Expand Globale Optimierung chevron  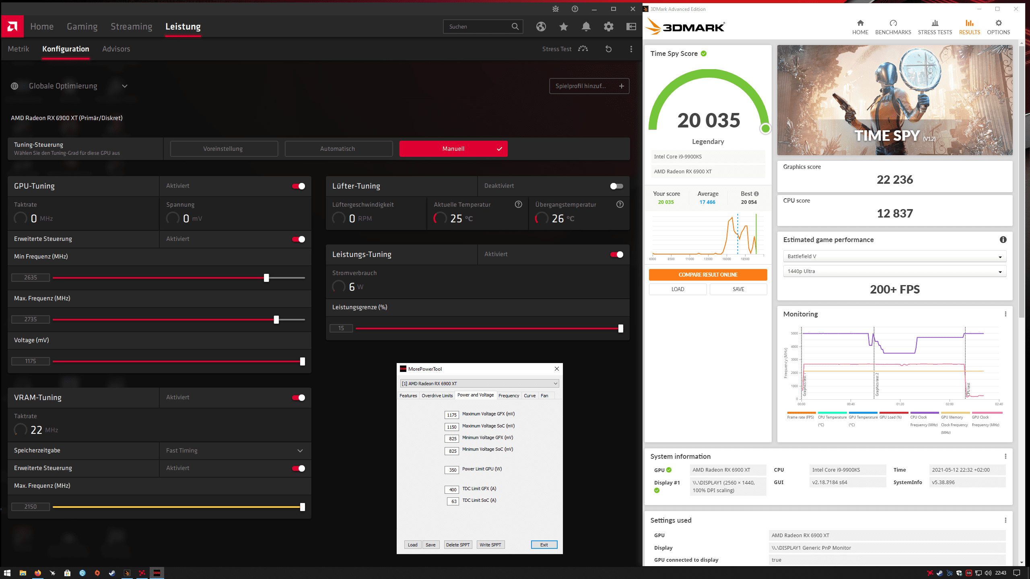[x=125, y=86]
